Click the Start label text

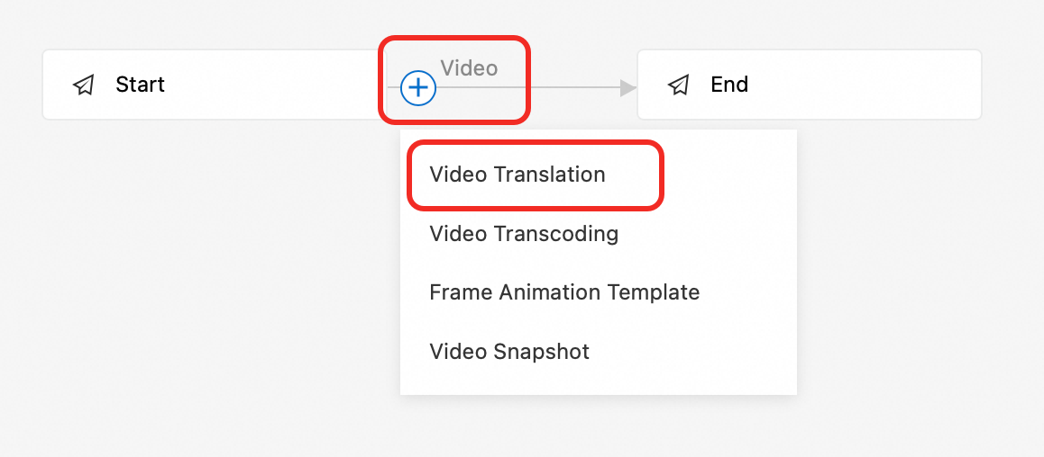point(140,85)
